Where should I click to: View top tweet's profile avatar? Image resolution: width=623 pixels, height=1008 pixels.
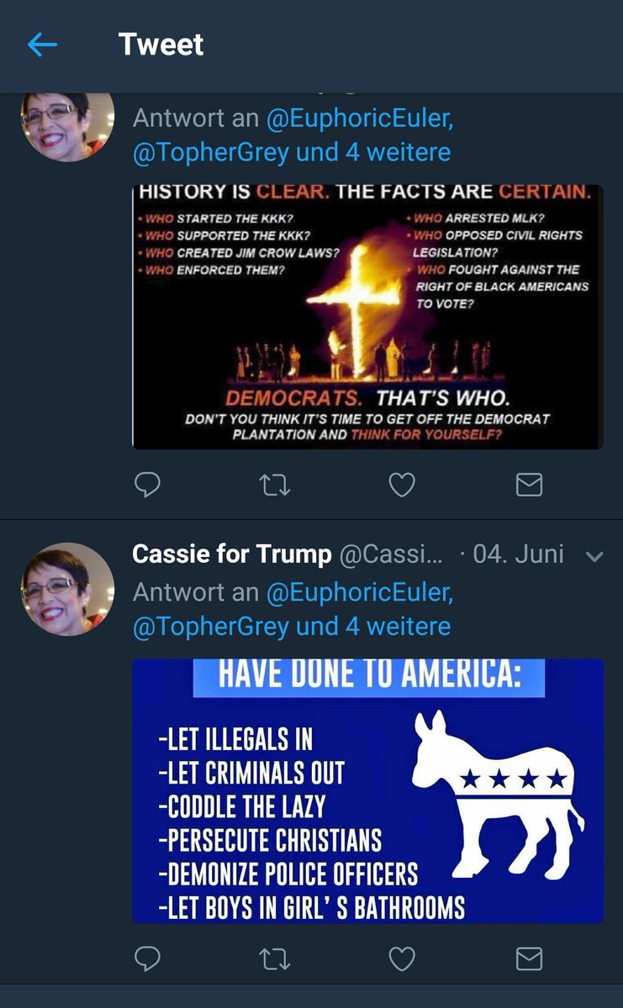tap(67, 126)
